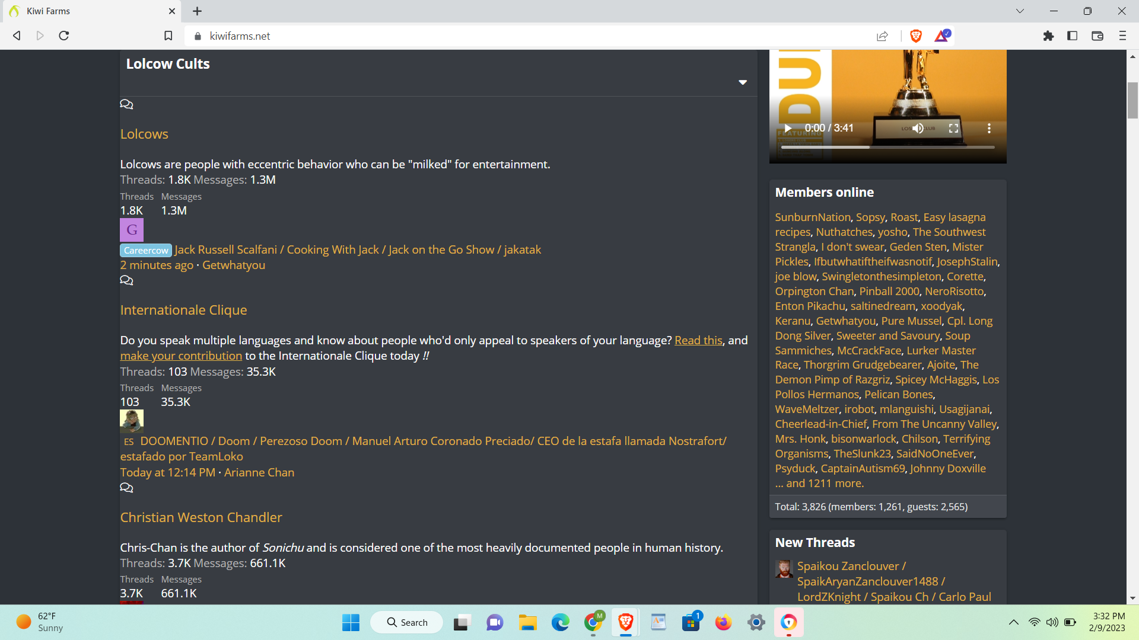Open the Spaikou Zanclouver new thread

coord(894,581)
